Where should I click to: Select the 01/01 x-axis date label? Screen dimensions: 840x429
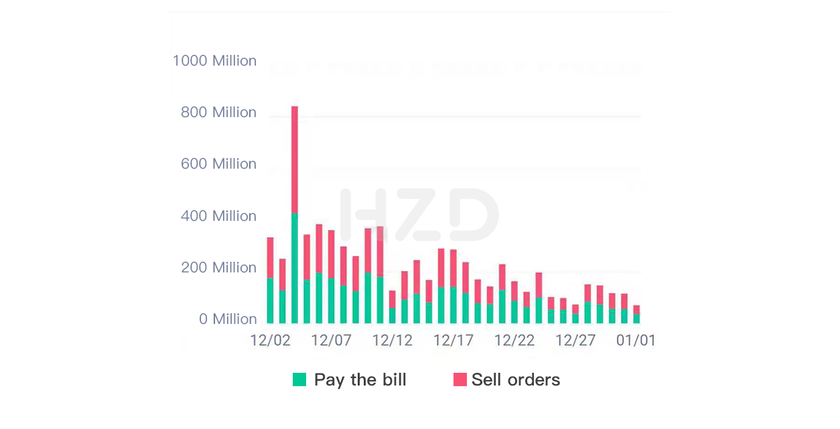(x=636, y=341)
